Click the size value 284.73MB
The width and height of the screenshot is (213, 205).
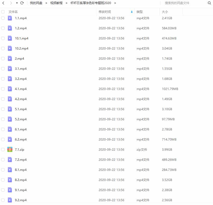click(x=169, y=170)
